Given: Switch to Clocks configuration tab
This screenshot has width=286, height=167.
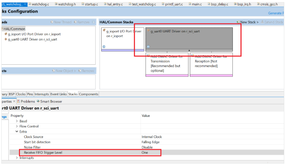Looking at the screenshot, I should click(21, 94).
